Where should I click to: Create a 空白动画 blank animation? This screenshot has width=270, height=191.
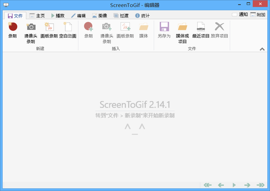pos(67,30)
